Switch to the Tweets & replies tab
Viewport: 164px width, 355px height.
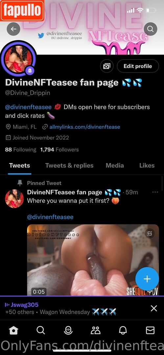click(69, 165)
